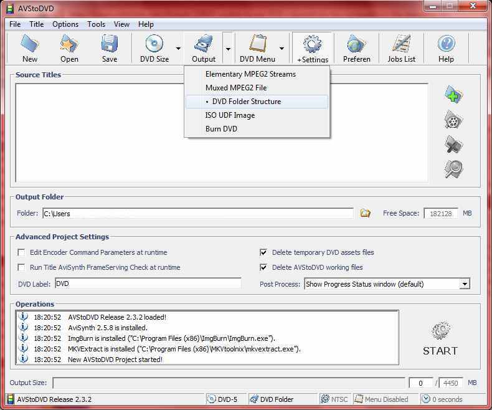Open the Tools menu
The image size is (492, 410).
coord(96,24)
